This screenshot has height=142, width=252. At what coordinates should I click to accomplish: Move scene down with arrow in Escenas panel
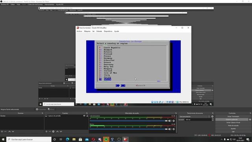pyautogui.click(x=13, y=131)
